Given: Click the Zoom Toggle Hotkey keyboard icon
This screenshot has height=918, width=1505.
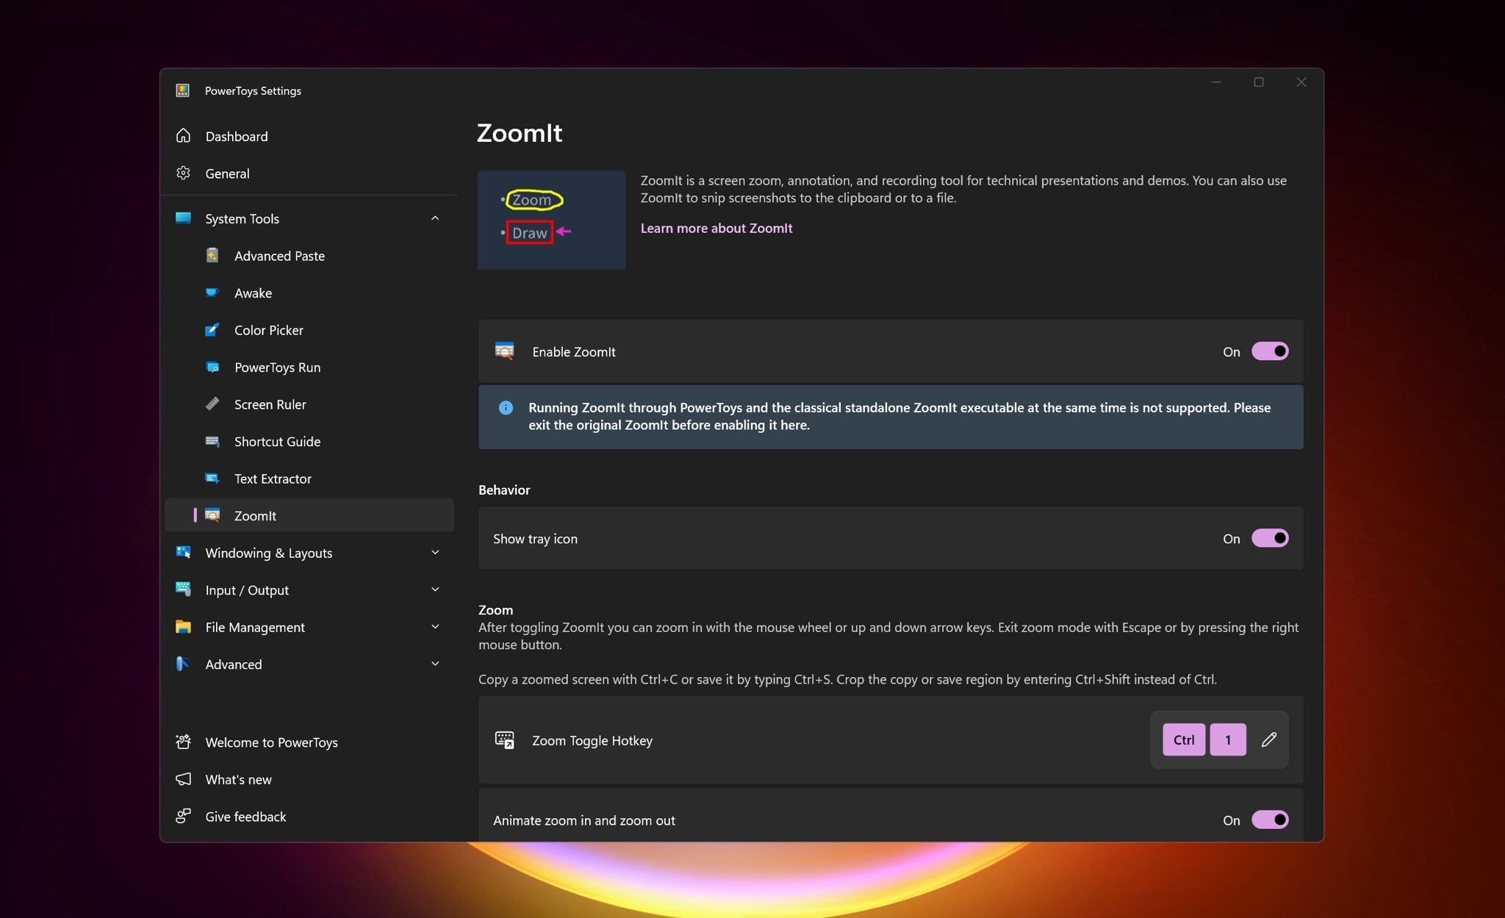Looking at the screenshot, I should (505, 740).
